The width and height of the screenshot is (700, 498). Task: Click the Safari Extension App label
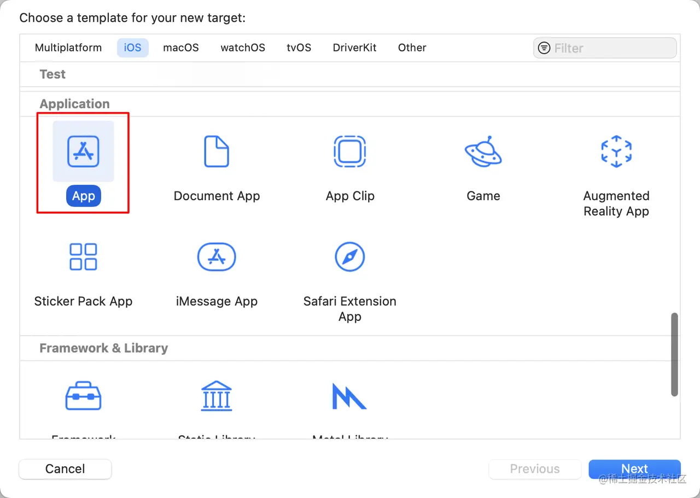[350, 309]
